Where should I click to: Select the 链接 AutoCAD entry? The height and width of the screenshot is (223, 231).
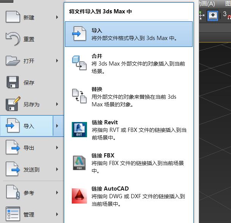(129, 196)
